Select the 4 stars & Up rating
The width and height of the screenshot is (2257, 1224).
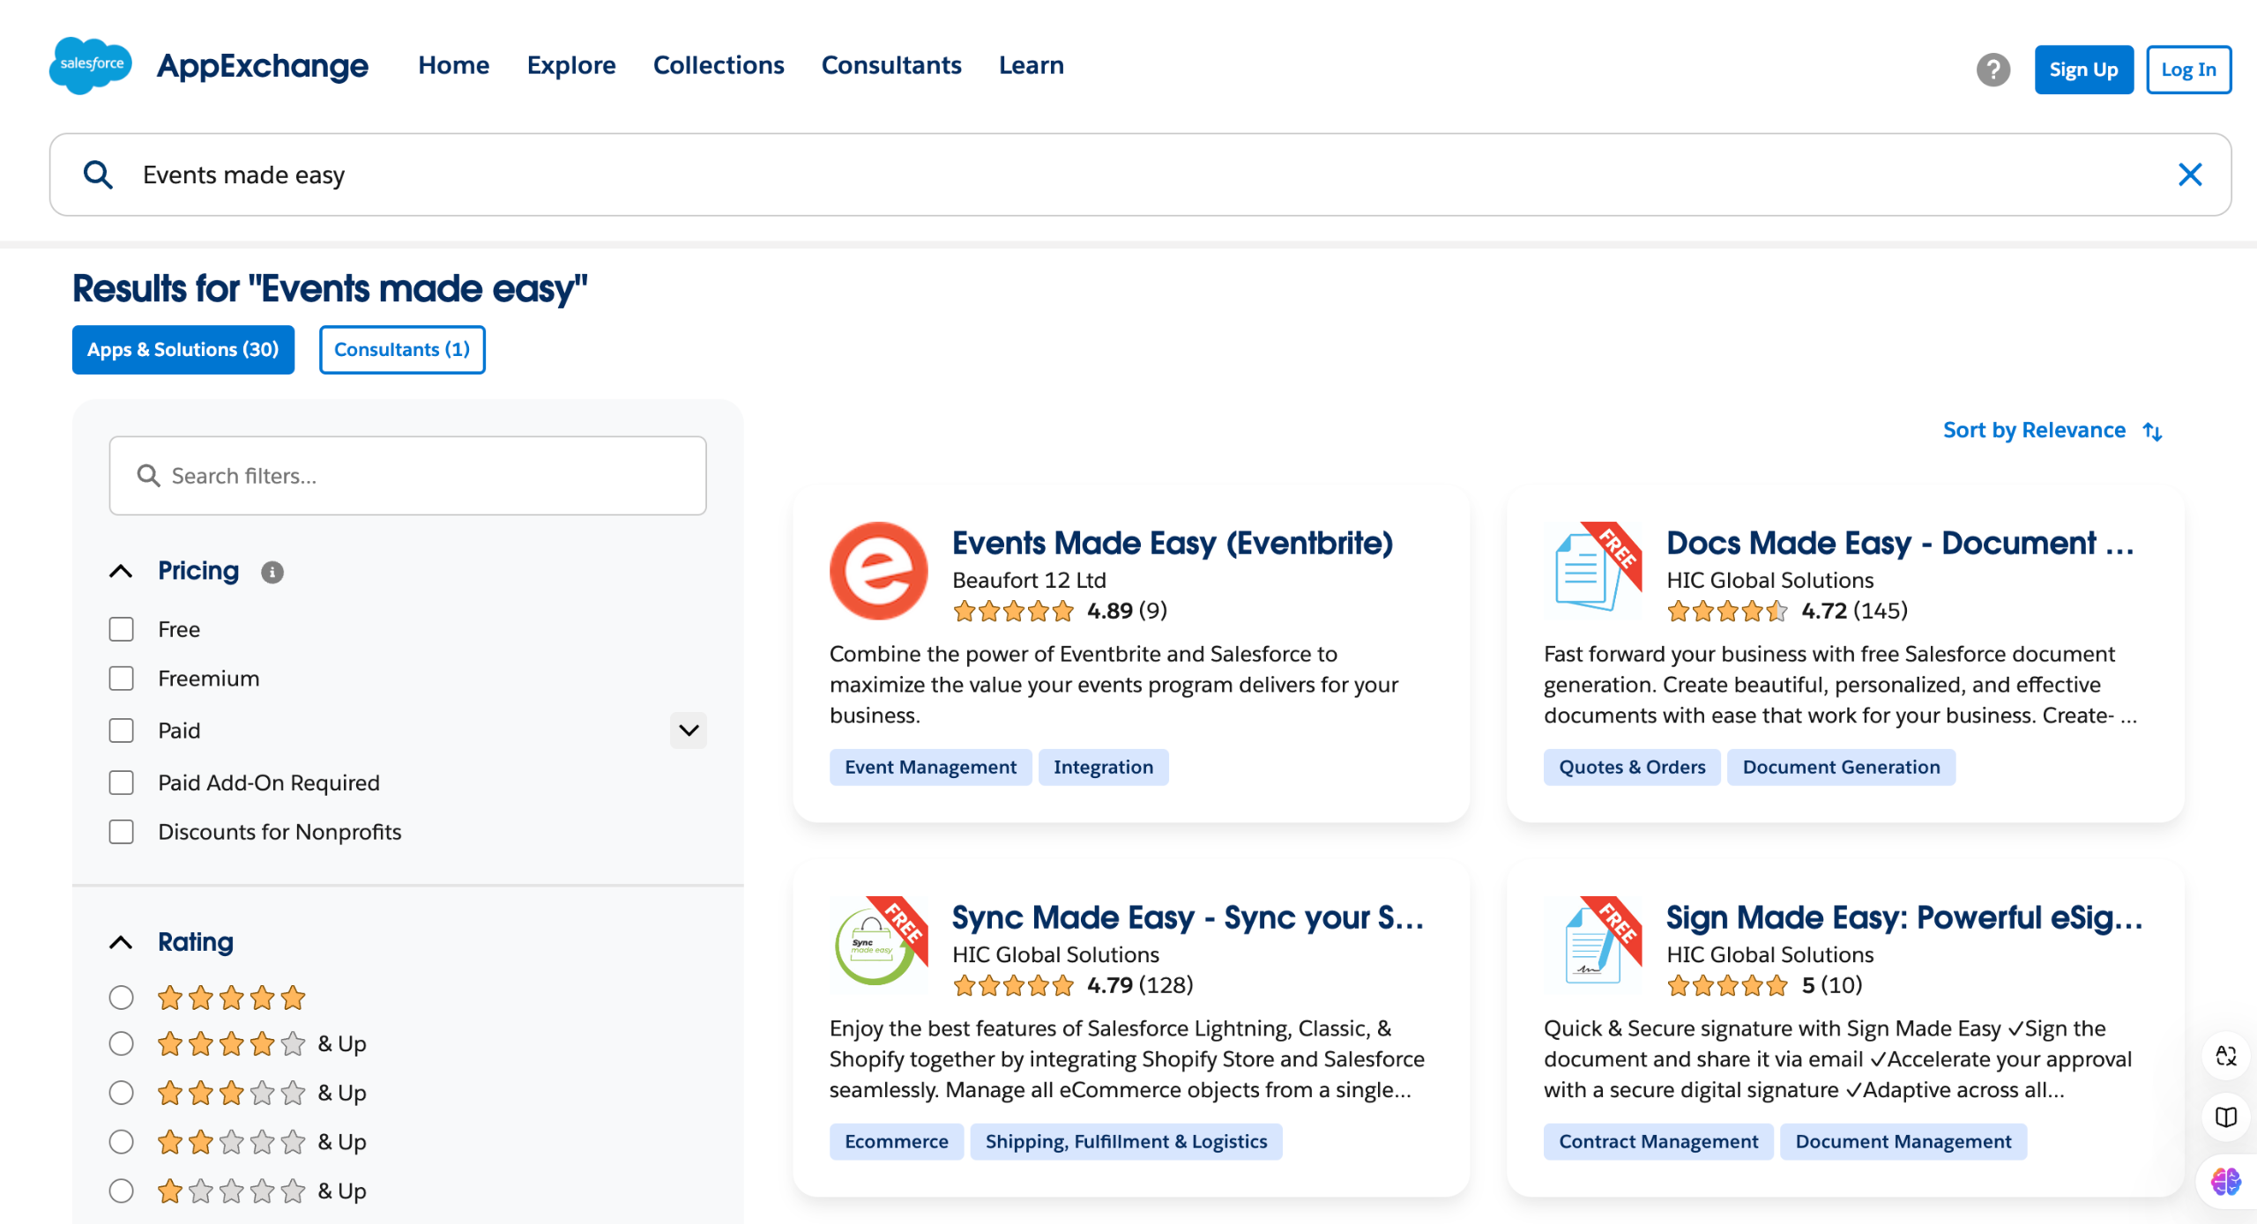[122, 1043]
